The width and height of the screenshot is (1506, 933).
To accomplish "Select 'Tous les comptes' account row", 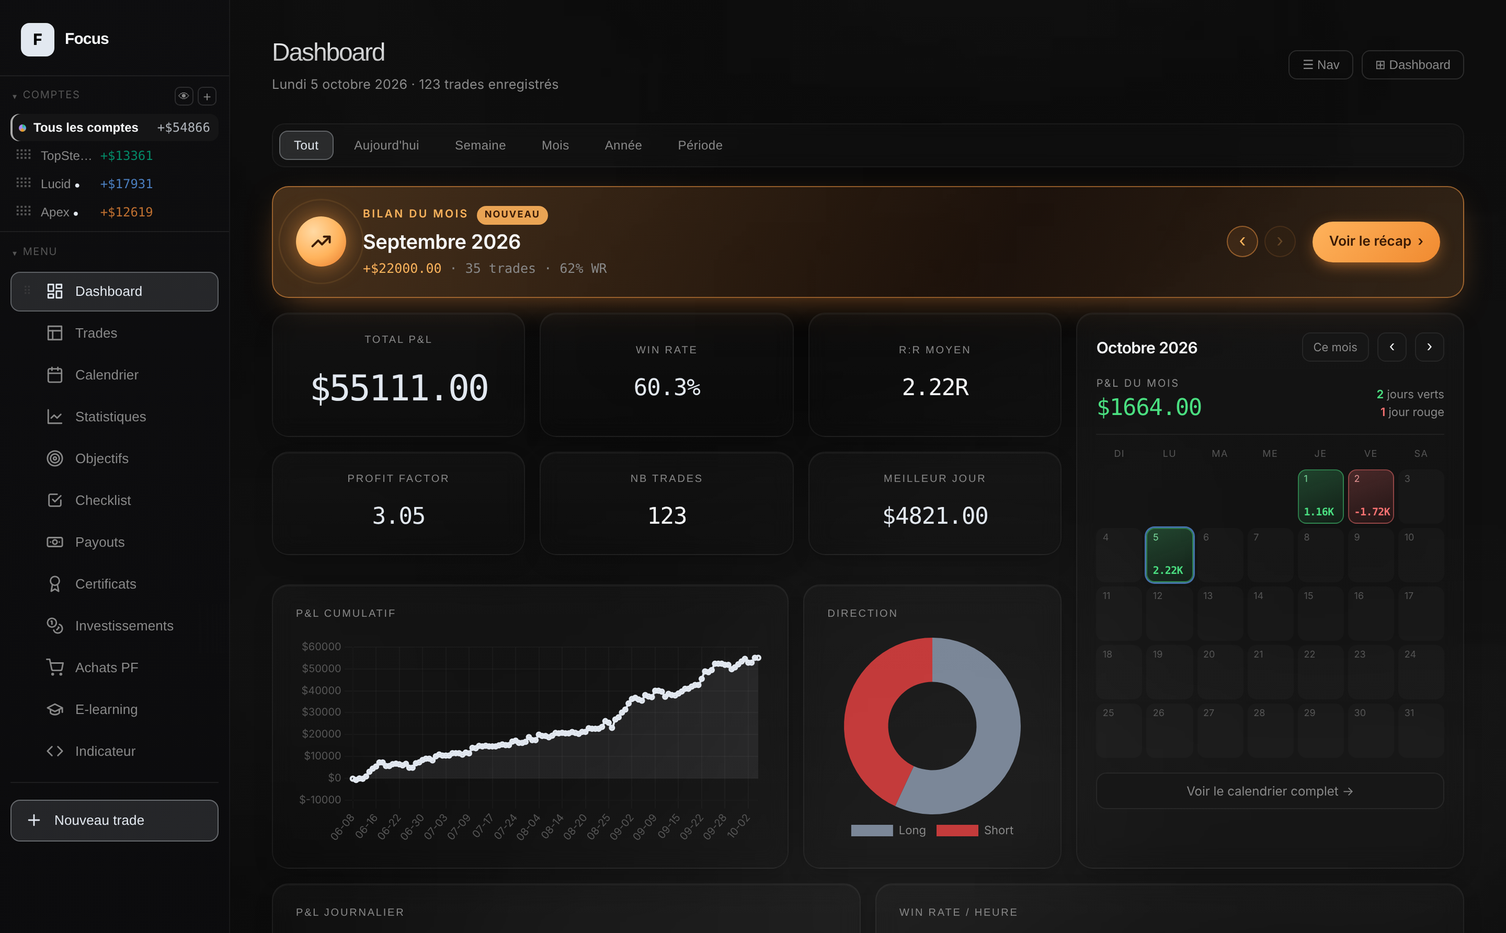I will point(114,127).
